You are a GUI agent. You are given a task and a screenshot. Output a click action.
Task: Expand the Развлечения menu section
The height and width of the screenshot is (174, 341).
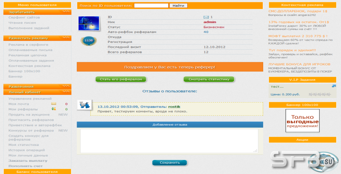click(x=66, y=86)
